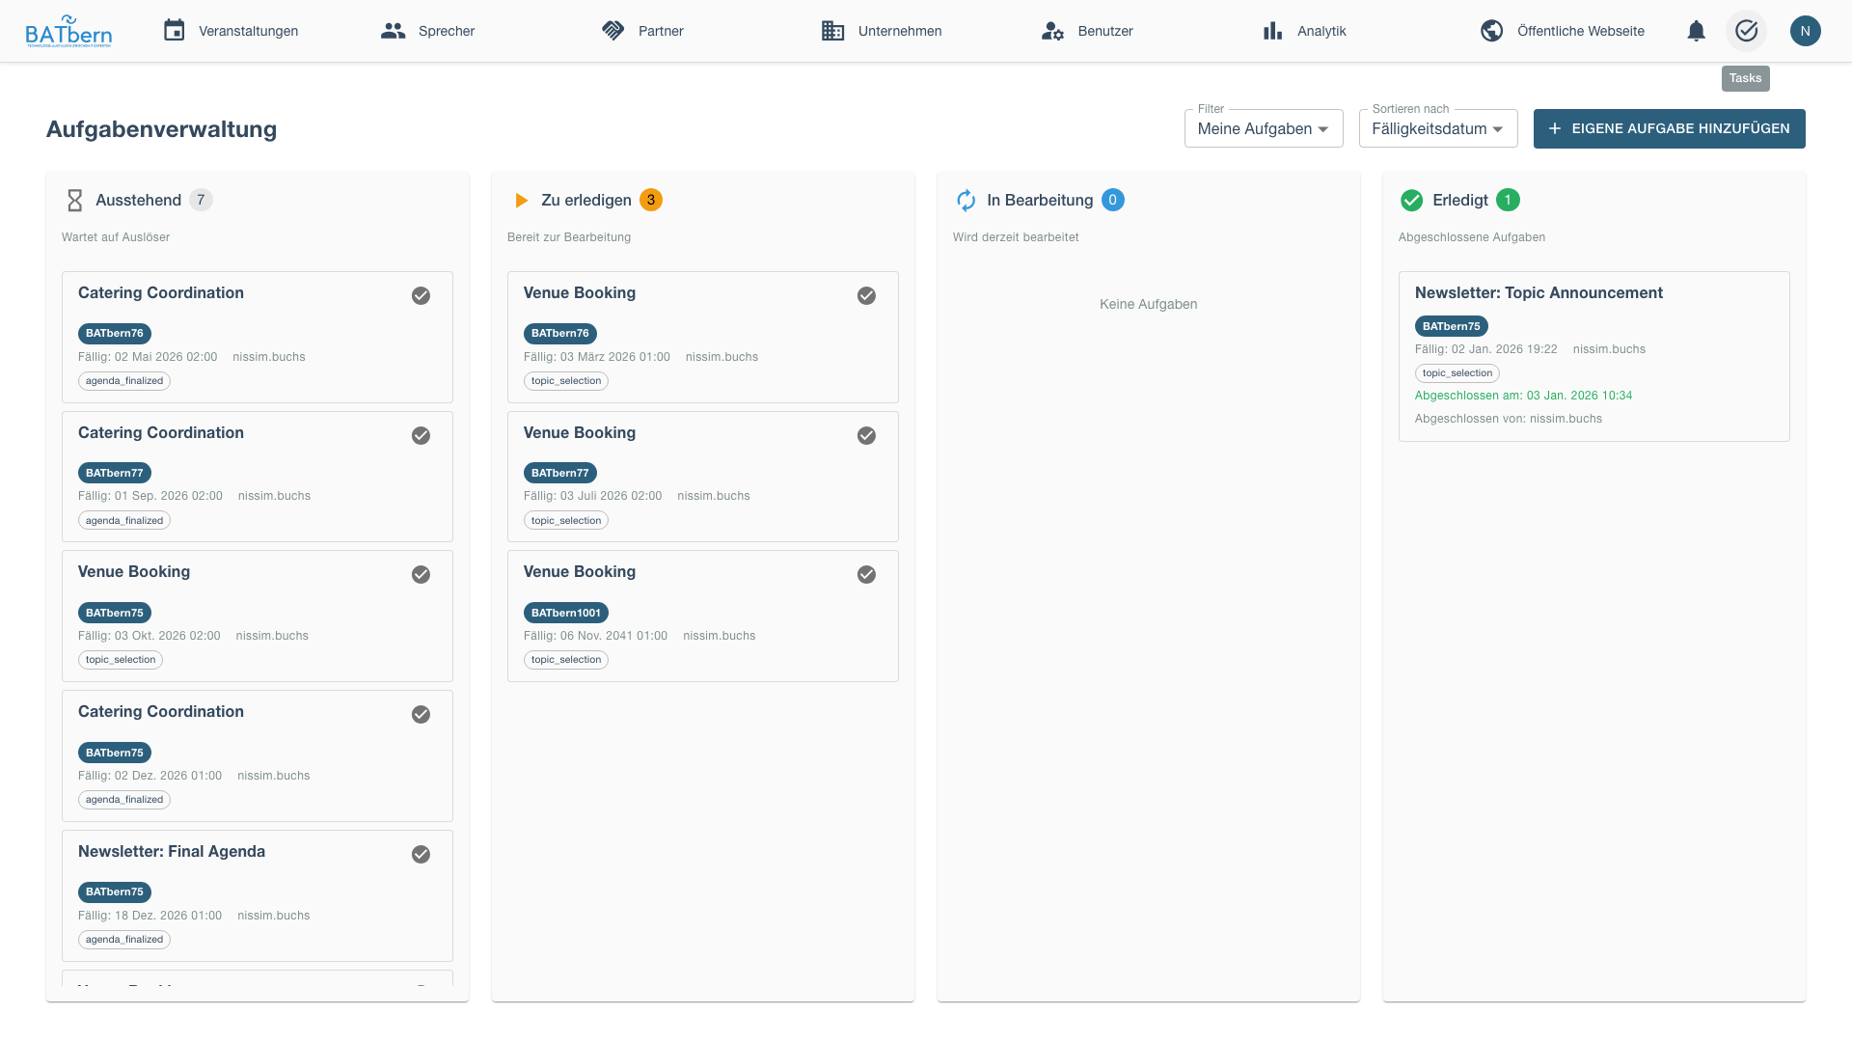
Task: Check off BATbern75 Catering Coordination task
Action: click(422, 715)
